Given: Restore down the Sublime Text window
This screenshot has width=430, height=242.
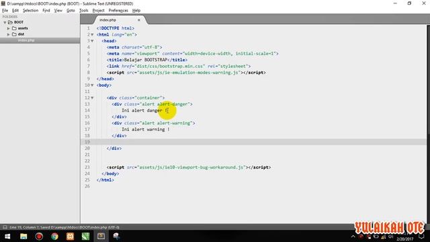Looking at the screenshot, I should (409, 3).
